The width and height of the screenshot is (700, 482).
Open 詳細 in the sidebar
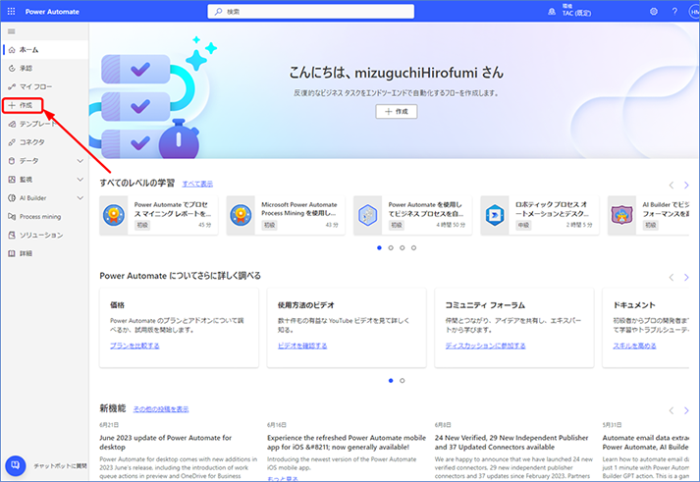pyautogui.click(x=44, y=253)
